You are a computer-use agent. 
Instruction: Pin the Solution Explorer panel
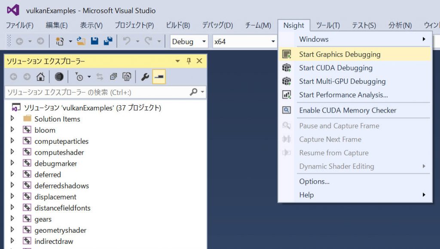coord(189,61)
